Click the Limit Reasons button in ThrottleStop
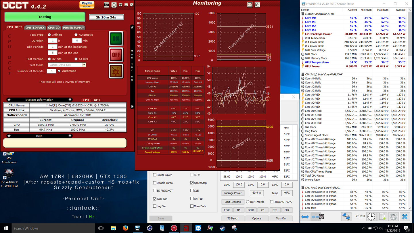 click(x=233, y=202)
